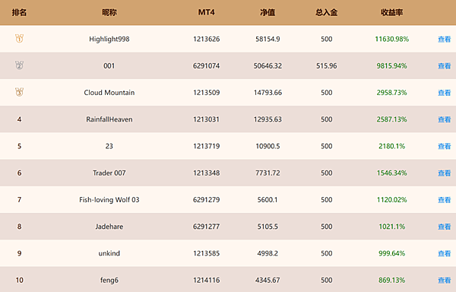Select the 11630.98% return value

[391, 39]
